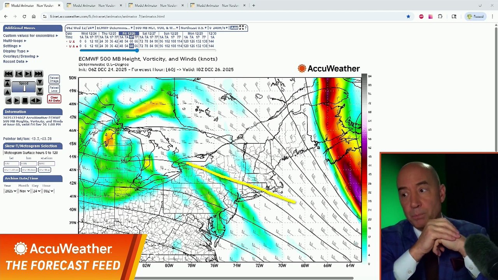Click the Skew-T/Meteogram Selection header
498x280 pixels.
click(x=33, y=146)
